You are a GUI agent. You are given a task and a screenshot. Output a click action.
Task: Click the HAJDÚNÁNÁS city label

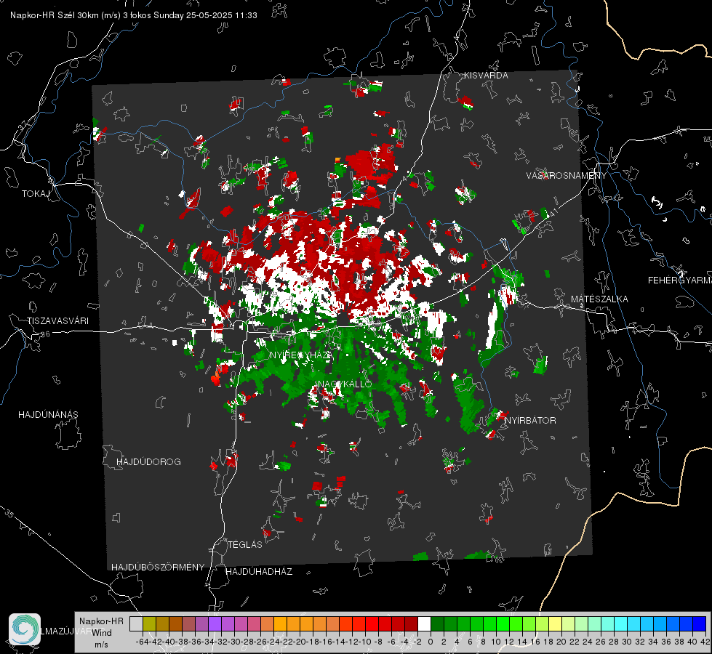tap(48, 415)
